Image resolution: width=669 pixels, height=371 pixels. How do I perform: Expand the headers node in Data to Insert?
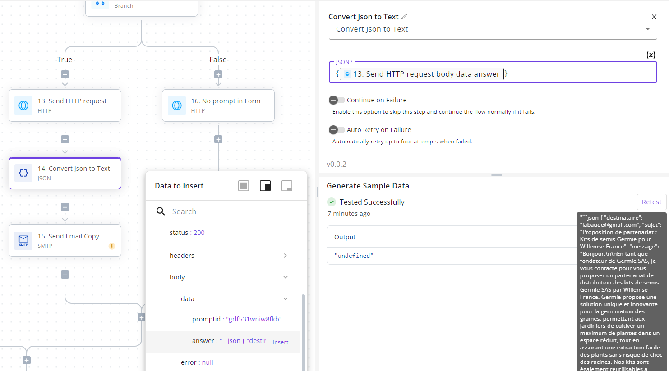(x=285, y=256)
